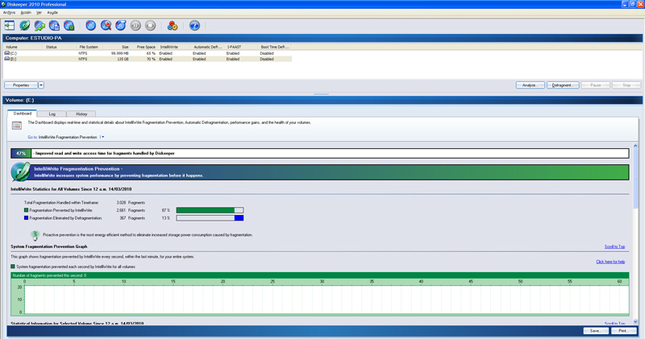Click the green Fragmentation Prevented legend square
This screenshot has width=645, height=339.
tap(27, 210)
